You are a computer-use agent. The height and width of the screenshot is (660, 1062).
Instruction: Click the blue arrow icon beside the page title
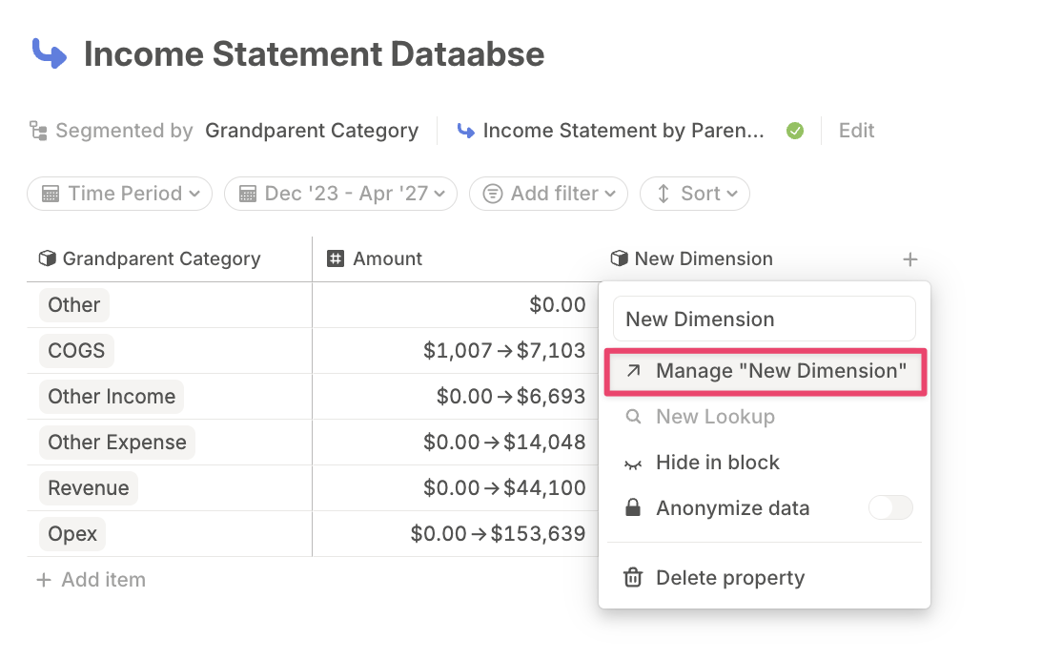pyautogui.click(x=49, y=53)
